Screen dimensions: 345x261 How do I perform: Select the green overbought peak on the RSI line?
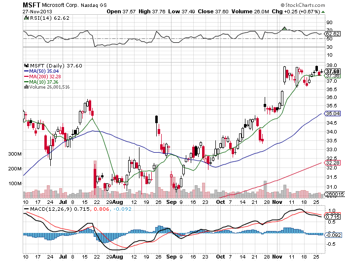click(284, 29)
